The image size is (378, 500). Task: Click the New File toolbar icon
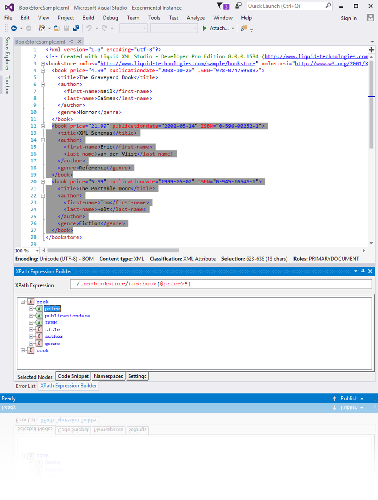[x=42, y=28]
